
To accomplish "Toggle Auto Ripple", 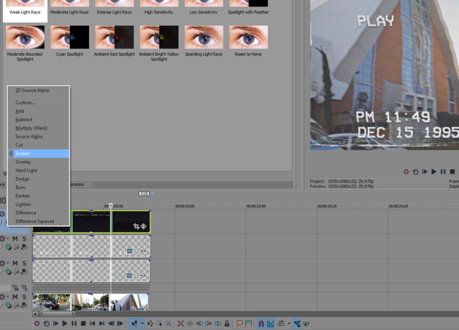I will (281, 323).
